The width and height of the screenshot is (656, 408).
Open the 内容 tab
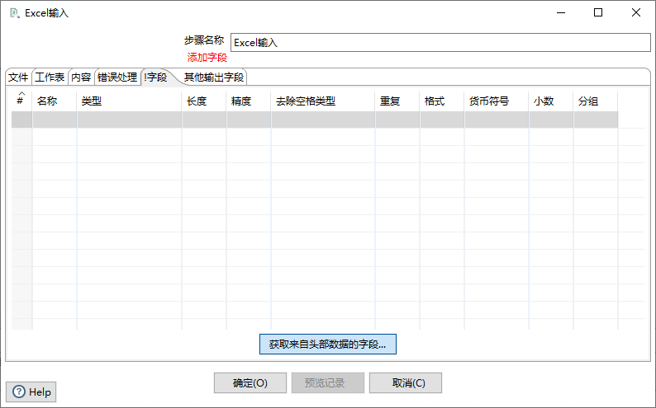[x=81, y=77]
